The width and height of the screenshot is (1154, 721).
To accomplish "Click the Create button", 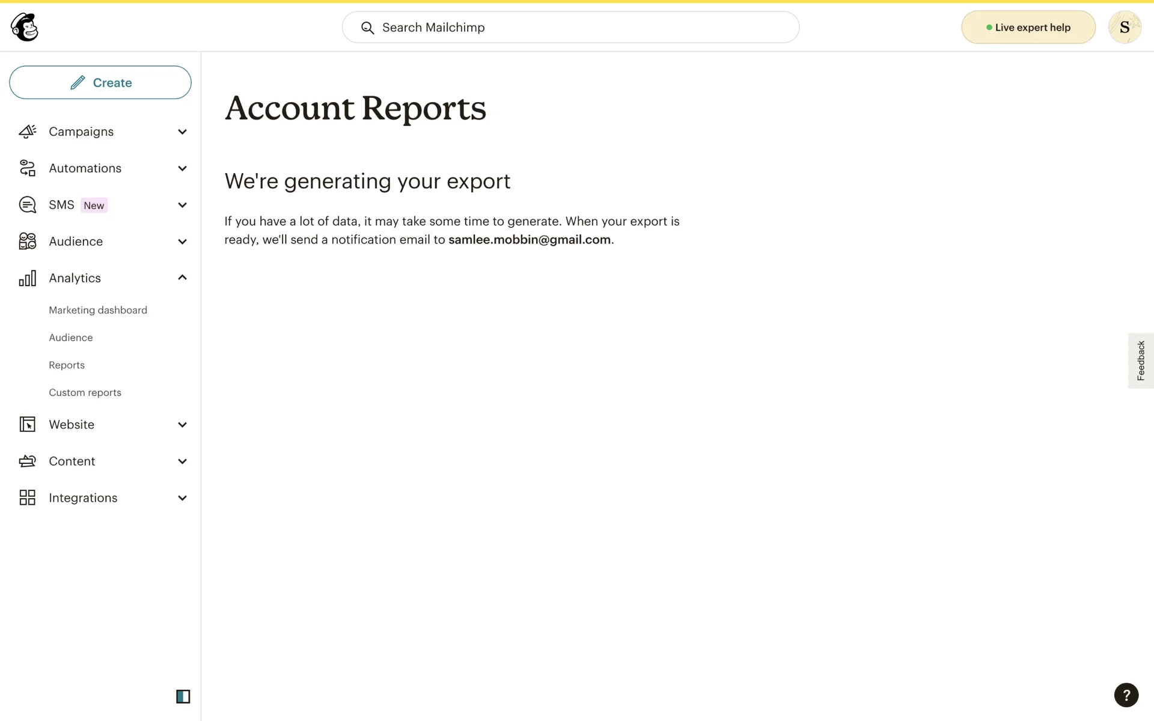I will click(x=100, y=82).
